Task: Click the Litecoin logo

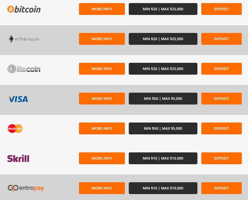Action: pos(24,69)
